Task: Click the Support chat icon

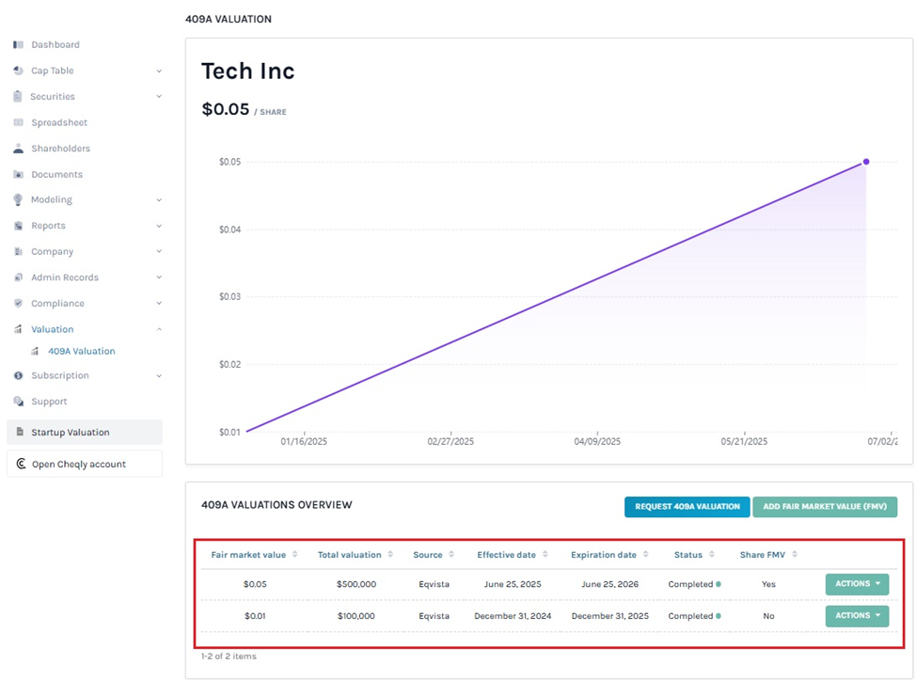Action: point(19,402)
